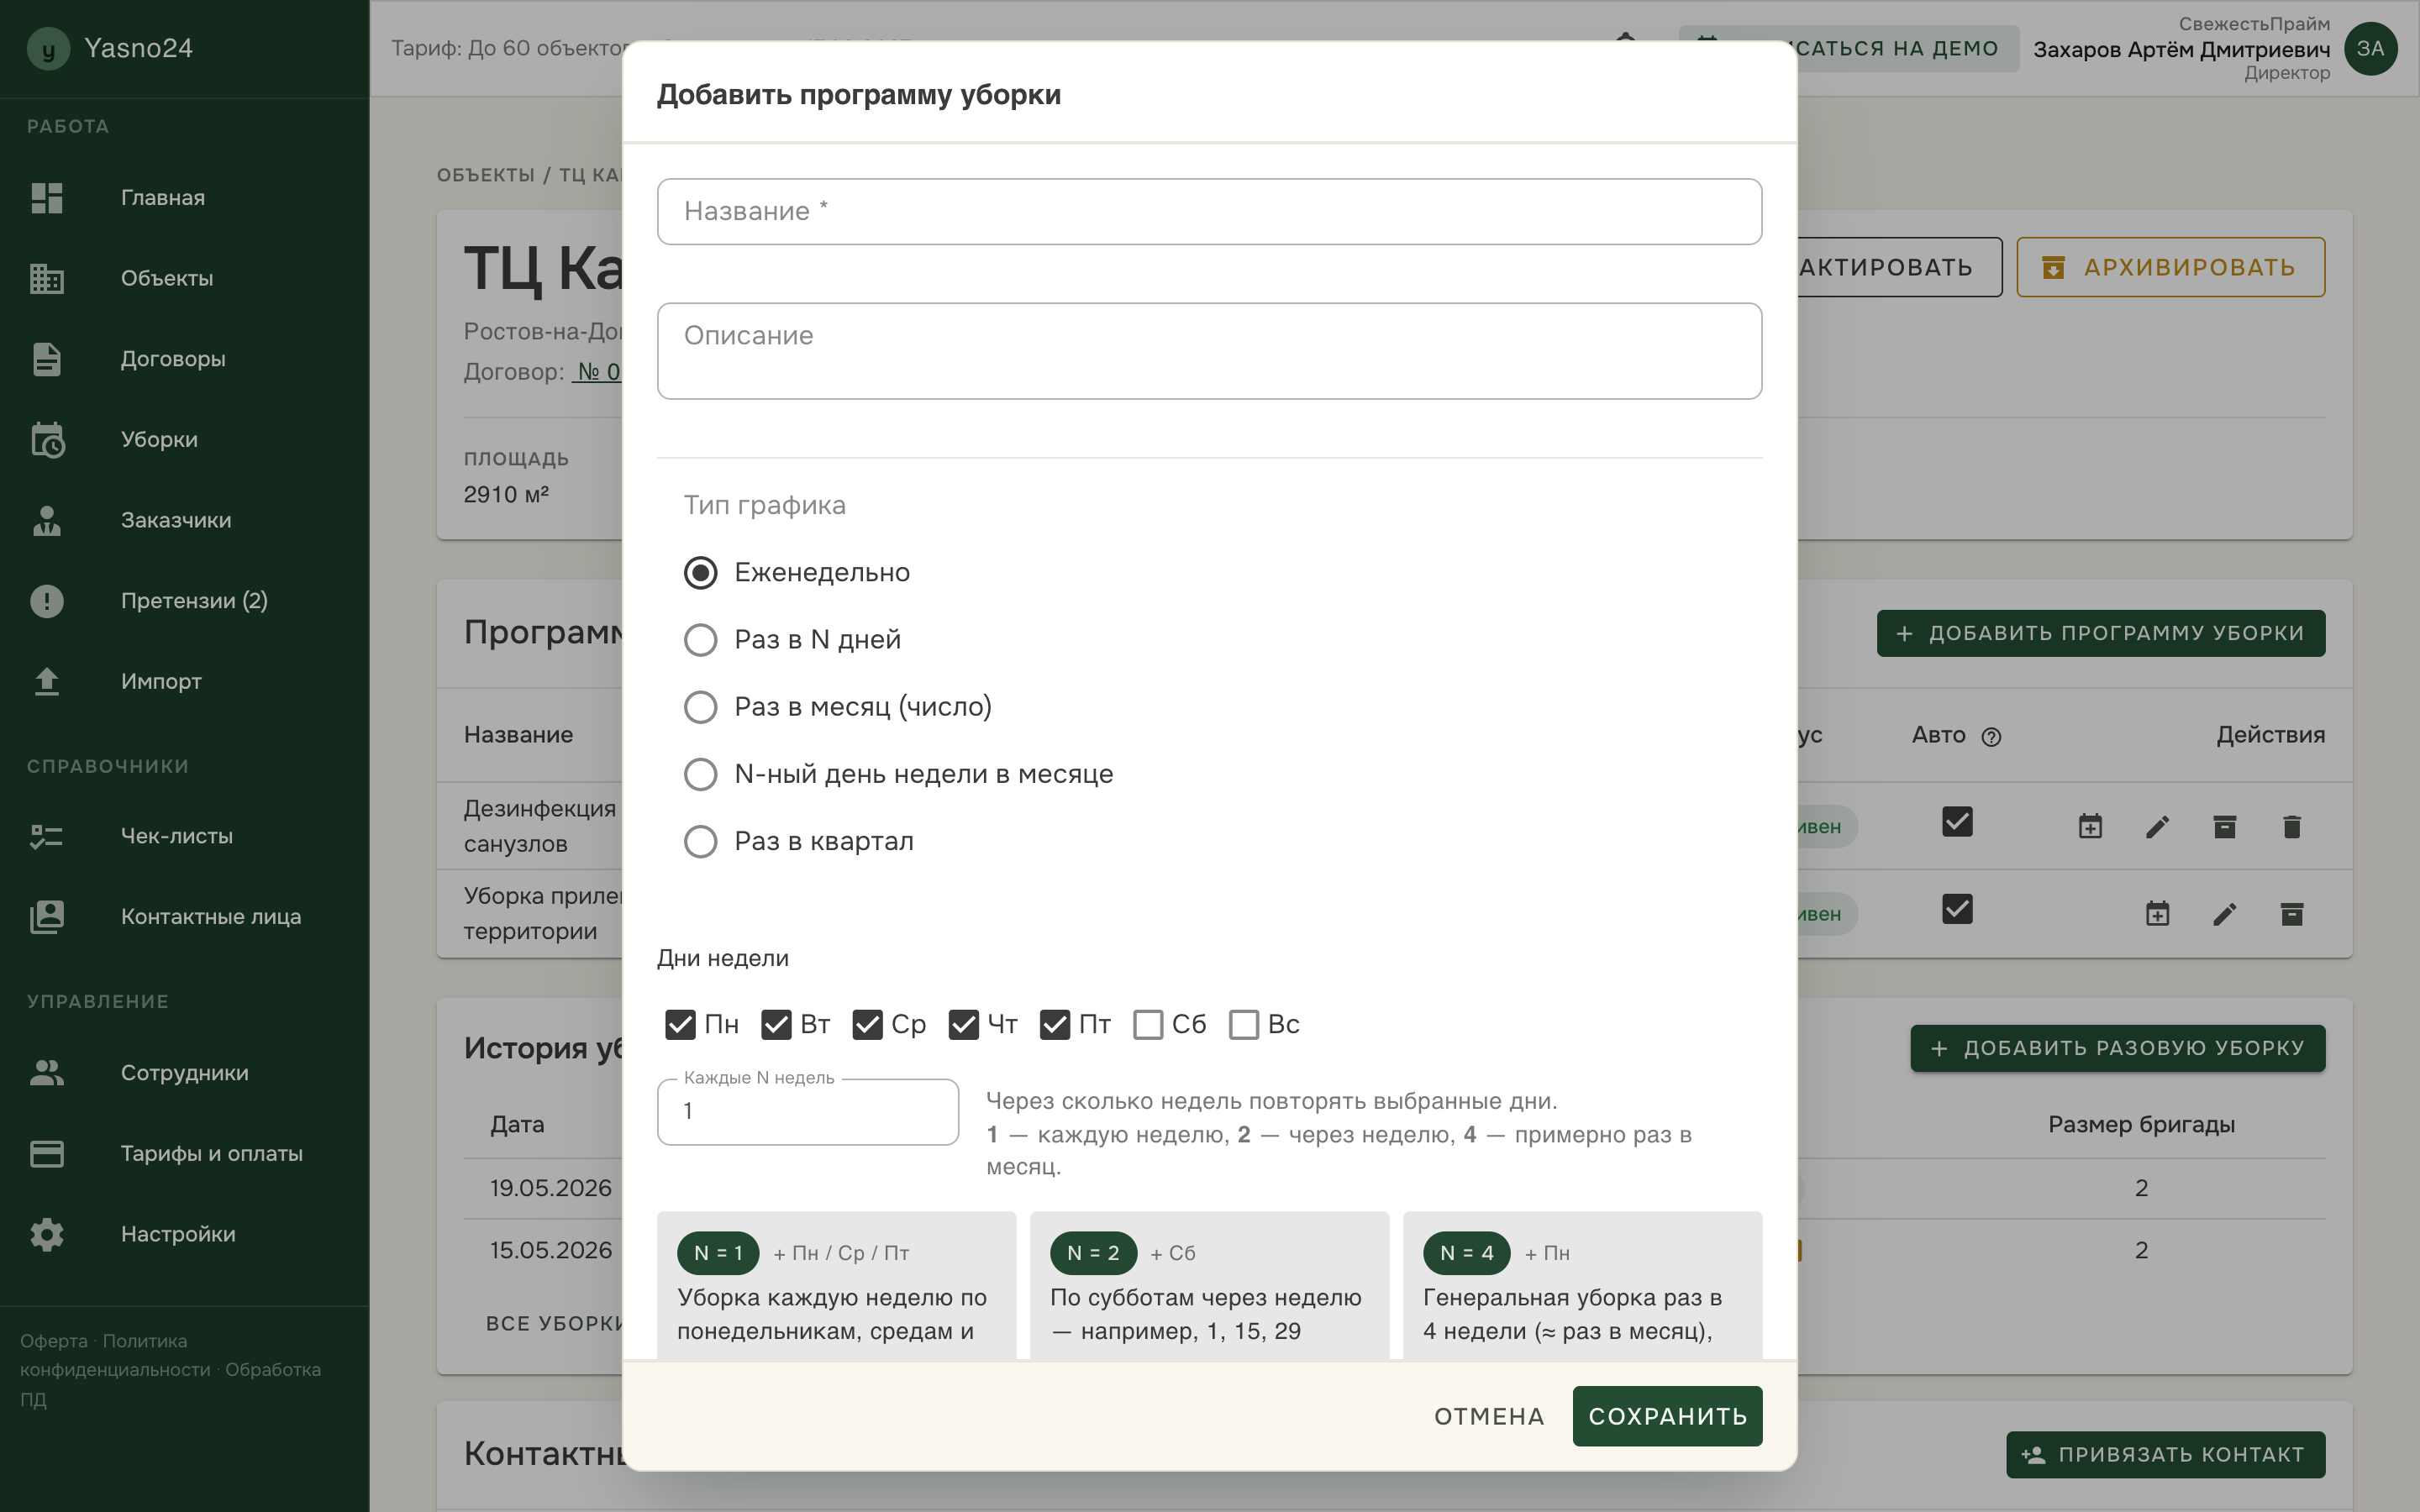Image resolution: width=2420 pixels, height=1512 pixels.
Task: Open Объекты in the sidebar menu
Action: click(167, 279)
